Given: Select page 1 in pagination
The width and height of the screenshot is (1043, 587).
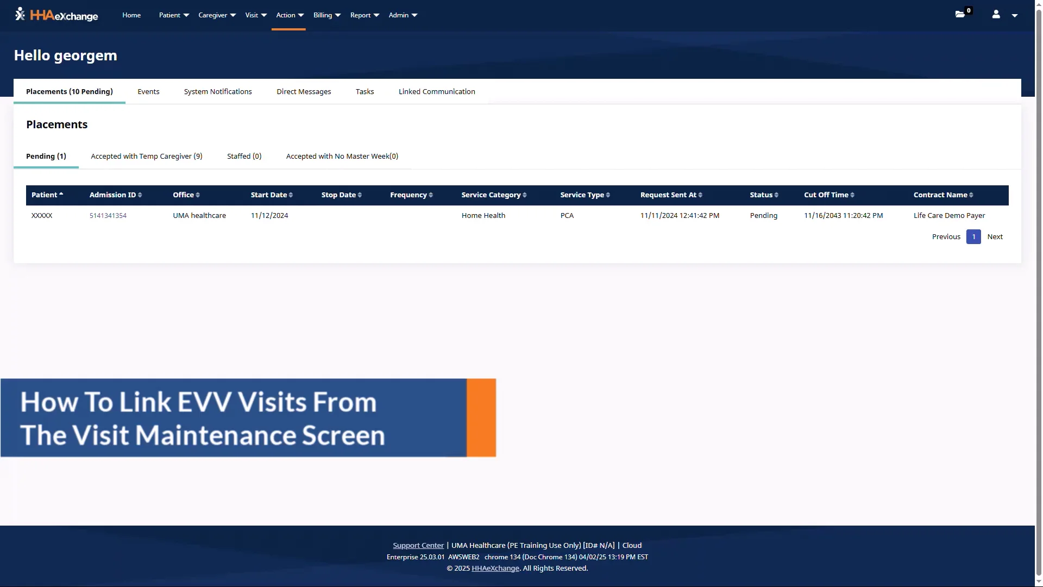Looking at the screenshot, I should 974,236.
